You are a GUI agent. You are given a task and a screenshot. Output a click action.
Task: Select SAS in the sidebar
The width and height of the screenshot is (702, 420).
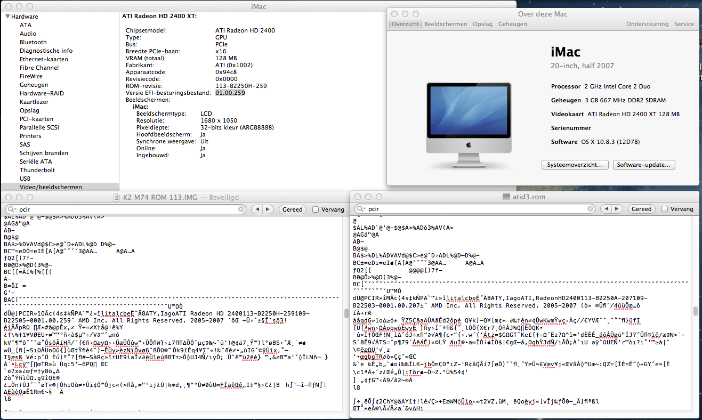[25, 144]
